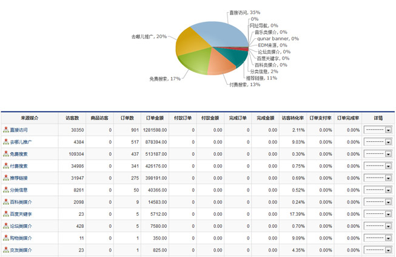The image size is (396, 257).
Task: Open the 去哪儿推广 source link
Action: tap(21, 142)
